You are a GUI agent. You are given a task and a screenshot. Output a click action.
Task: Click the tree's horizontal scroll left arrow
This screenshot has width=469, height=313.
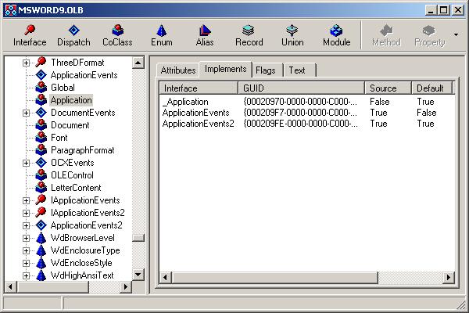point(11,287)
